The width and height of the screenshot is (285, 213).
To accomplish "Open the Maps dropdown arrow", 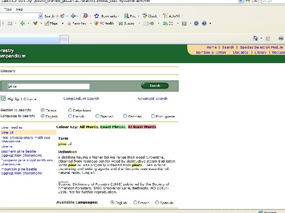I will pos(63,23).
